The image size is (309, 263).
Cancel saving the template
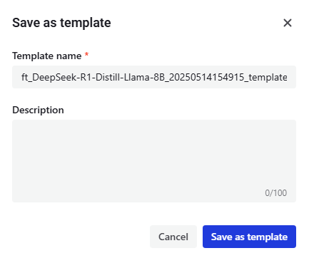(x=173, y=237)
